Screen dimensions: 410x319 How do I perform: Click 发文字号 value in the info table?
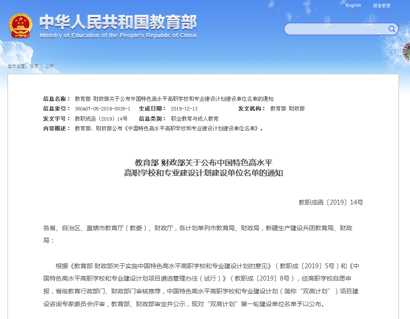101,119
